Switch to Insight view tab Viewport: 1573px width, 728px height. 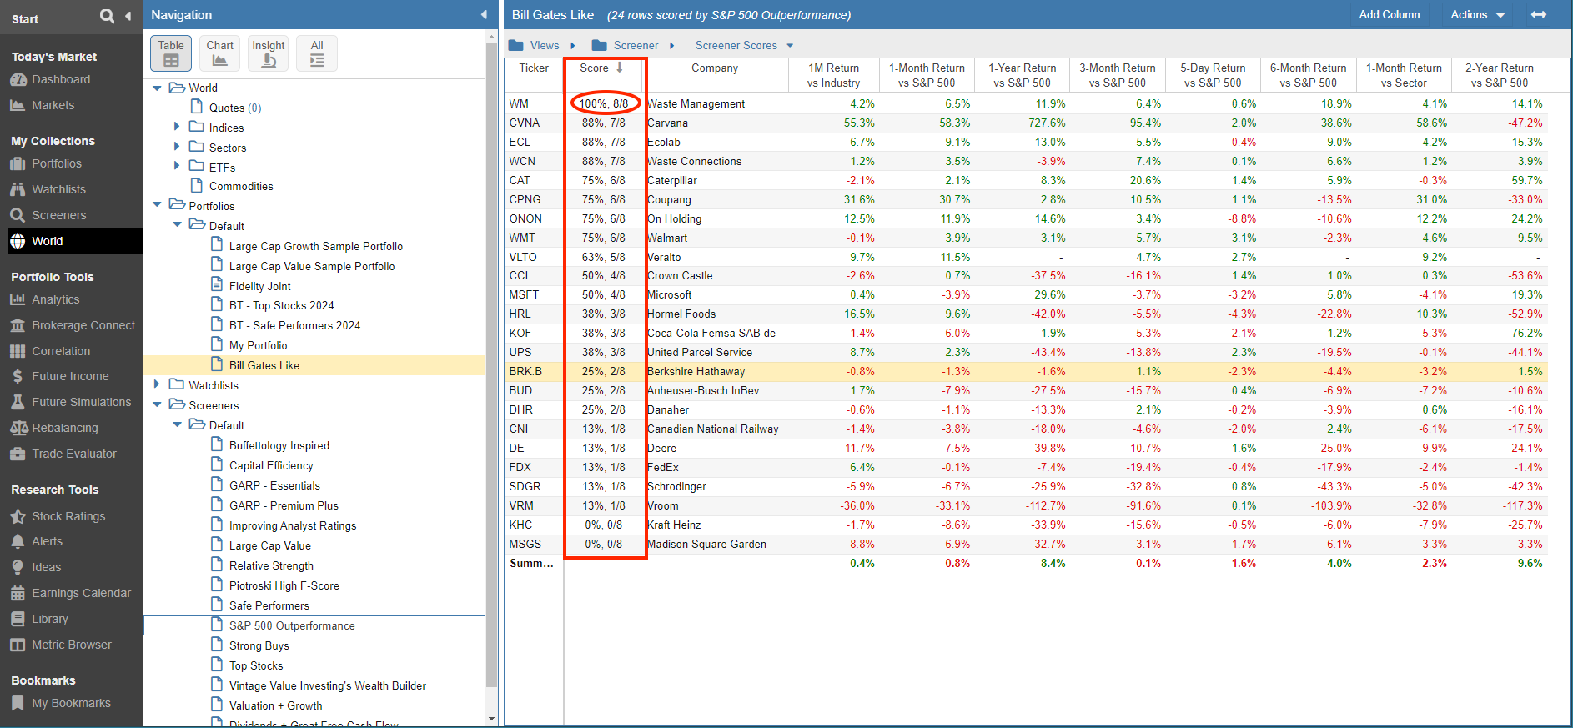point(269,53)
